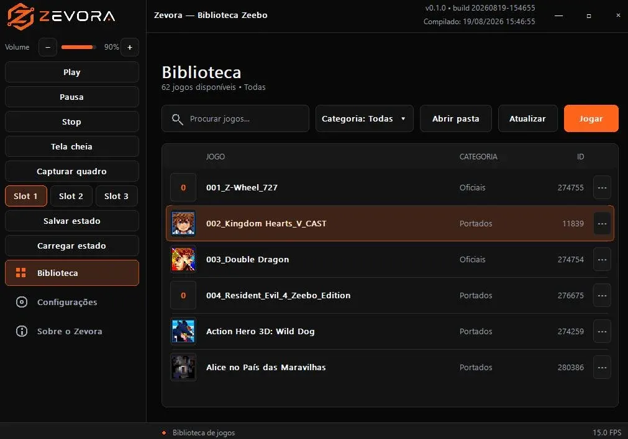
Task: Open the Categoria: Todas dropdown
Action: click(x=365, y=118)
